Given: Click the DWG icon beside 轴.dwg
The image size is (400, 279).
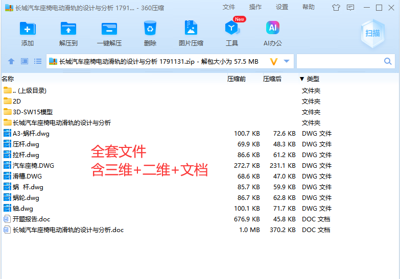Looking at the screenshot, I should 7,209.
